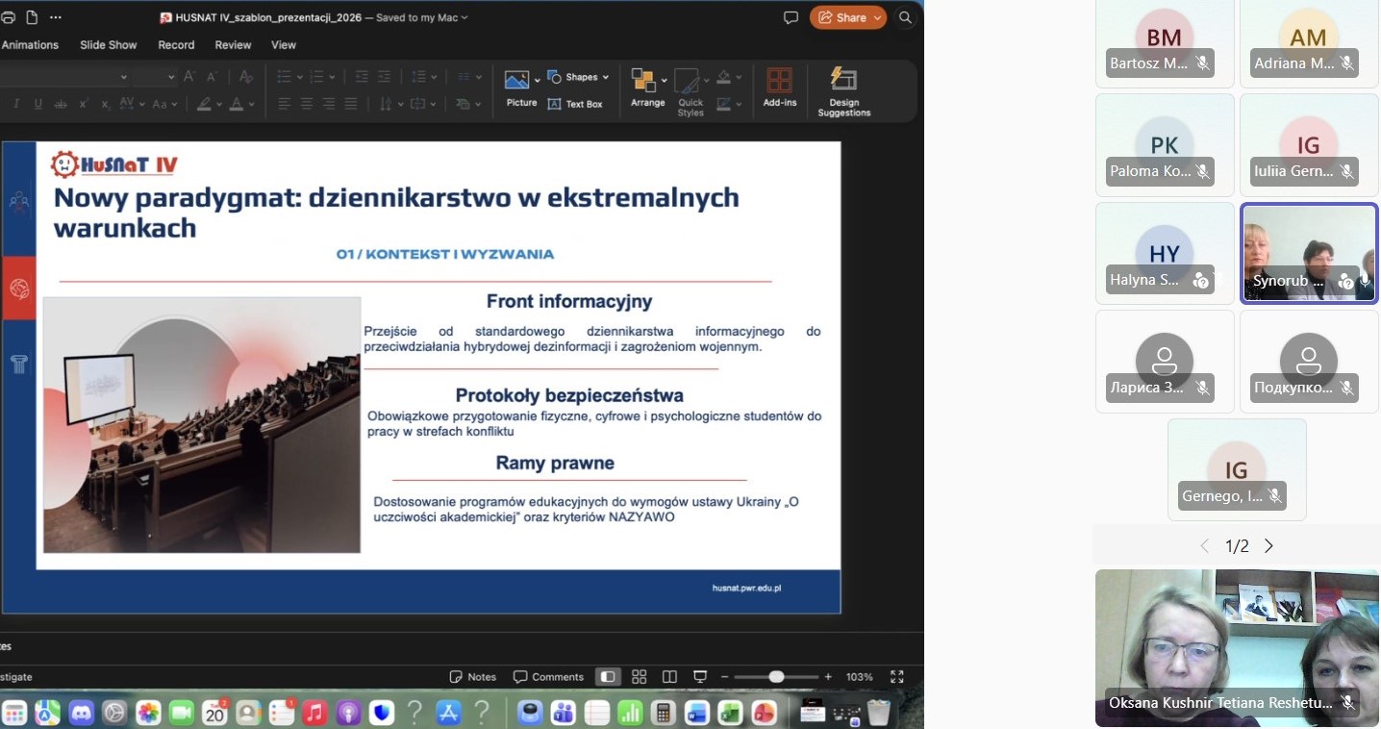
Task: Start Slide Show from status bar icon
Action: coord(701,677)
